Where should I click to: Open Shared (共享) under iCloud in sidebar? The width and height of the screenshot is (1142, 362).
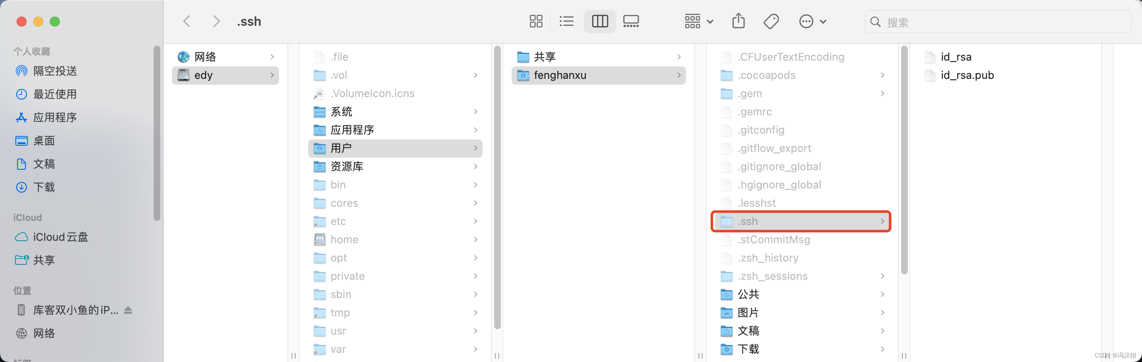click(35, 260)
